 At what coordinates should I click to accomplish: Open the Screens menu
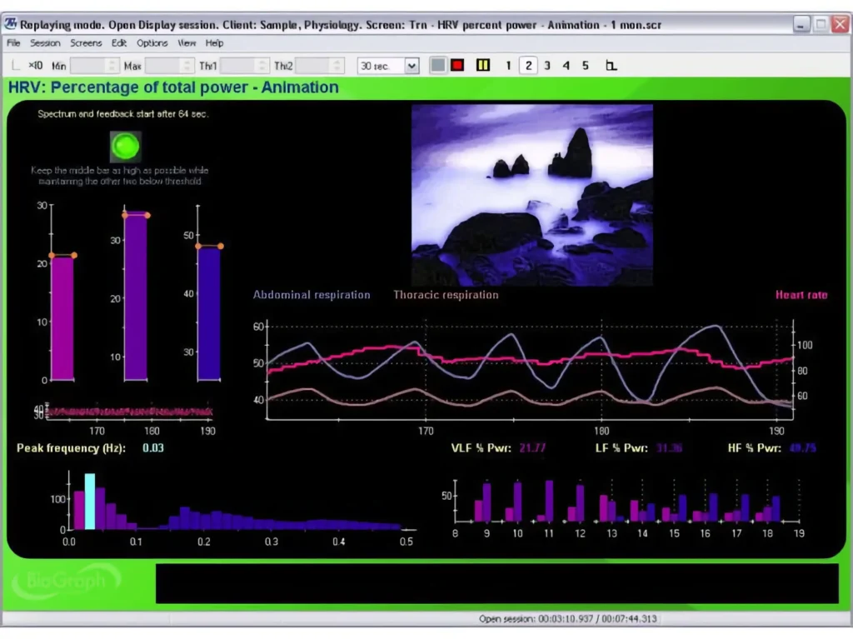(x=86, y=43)
